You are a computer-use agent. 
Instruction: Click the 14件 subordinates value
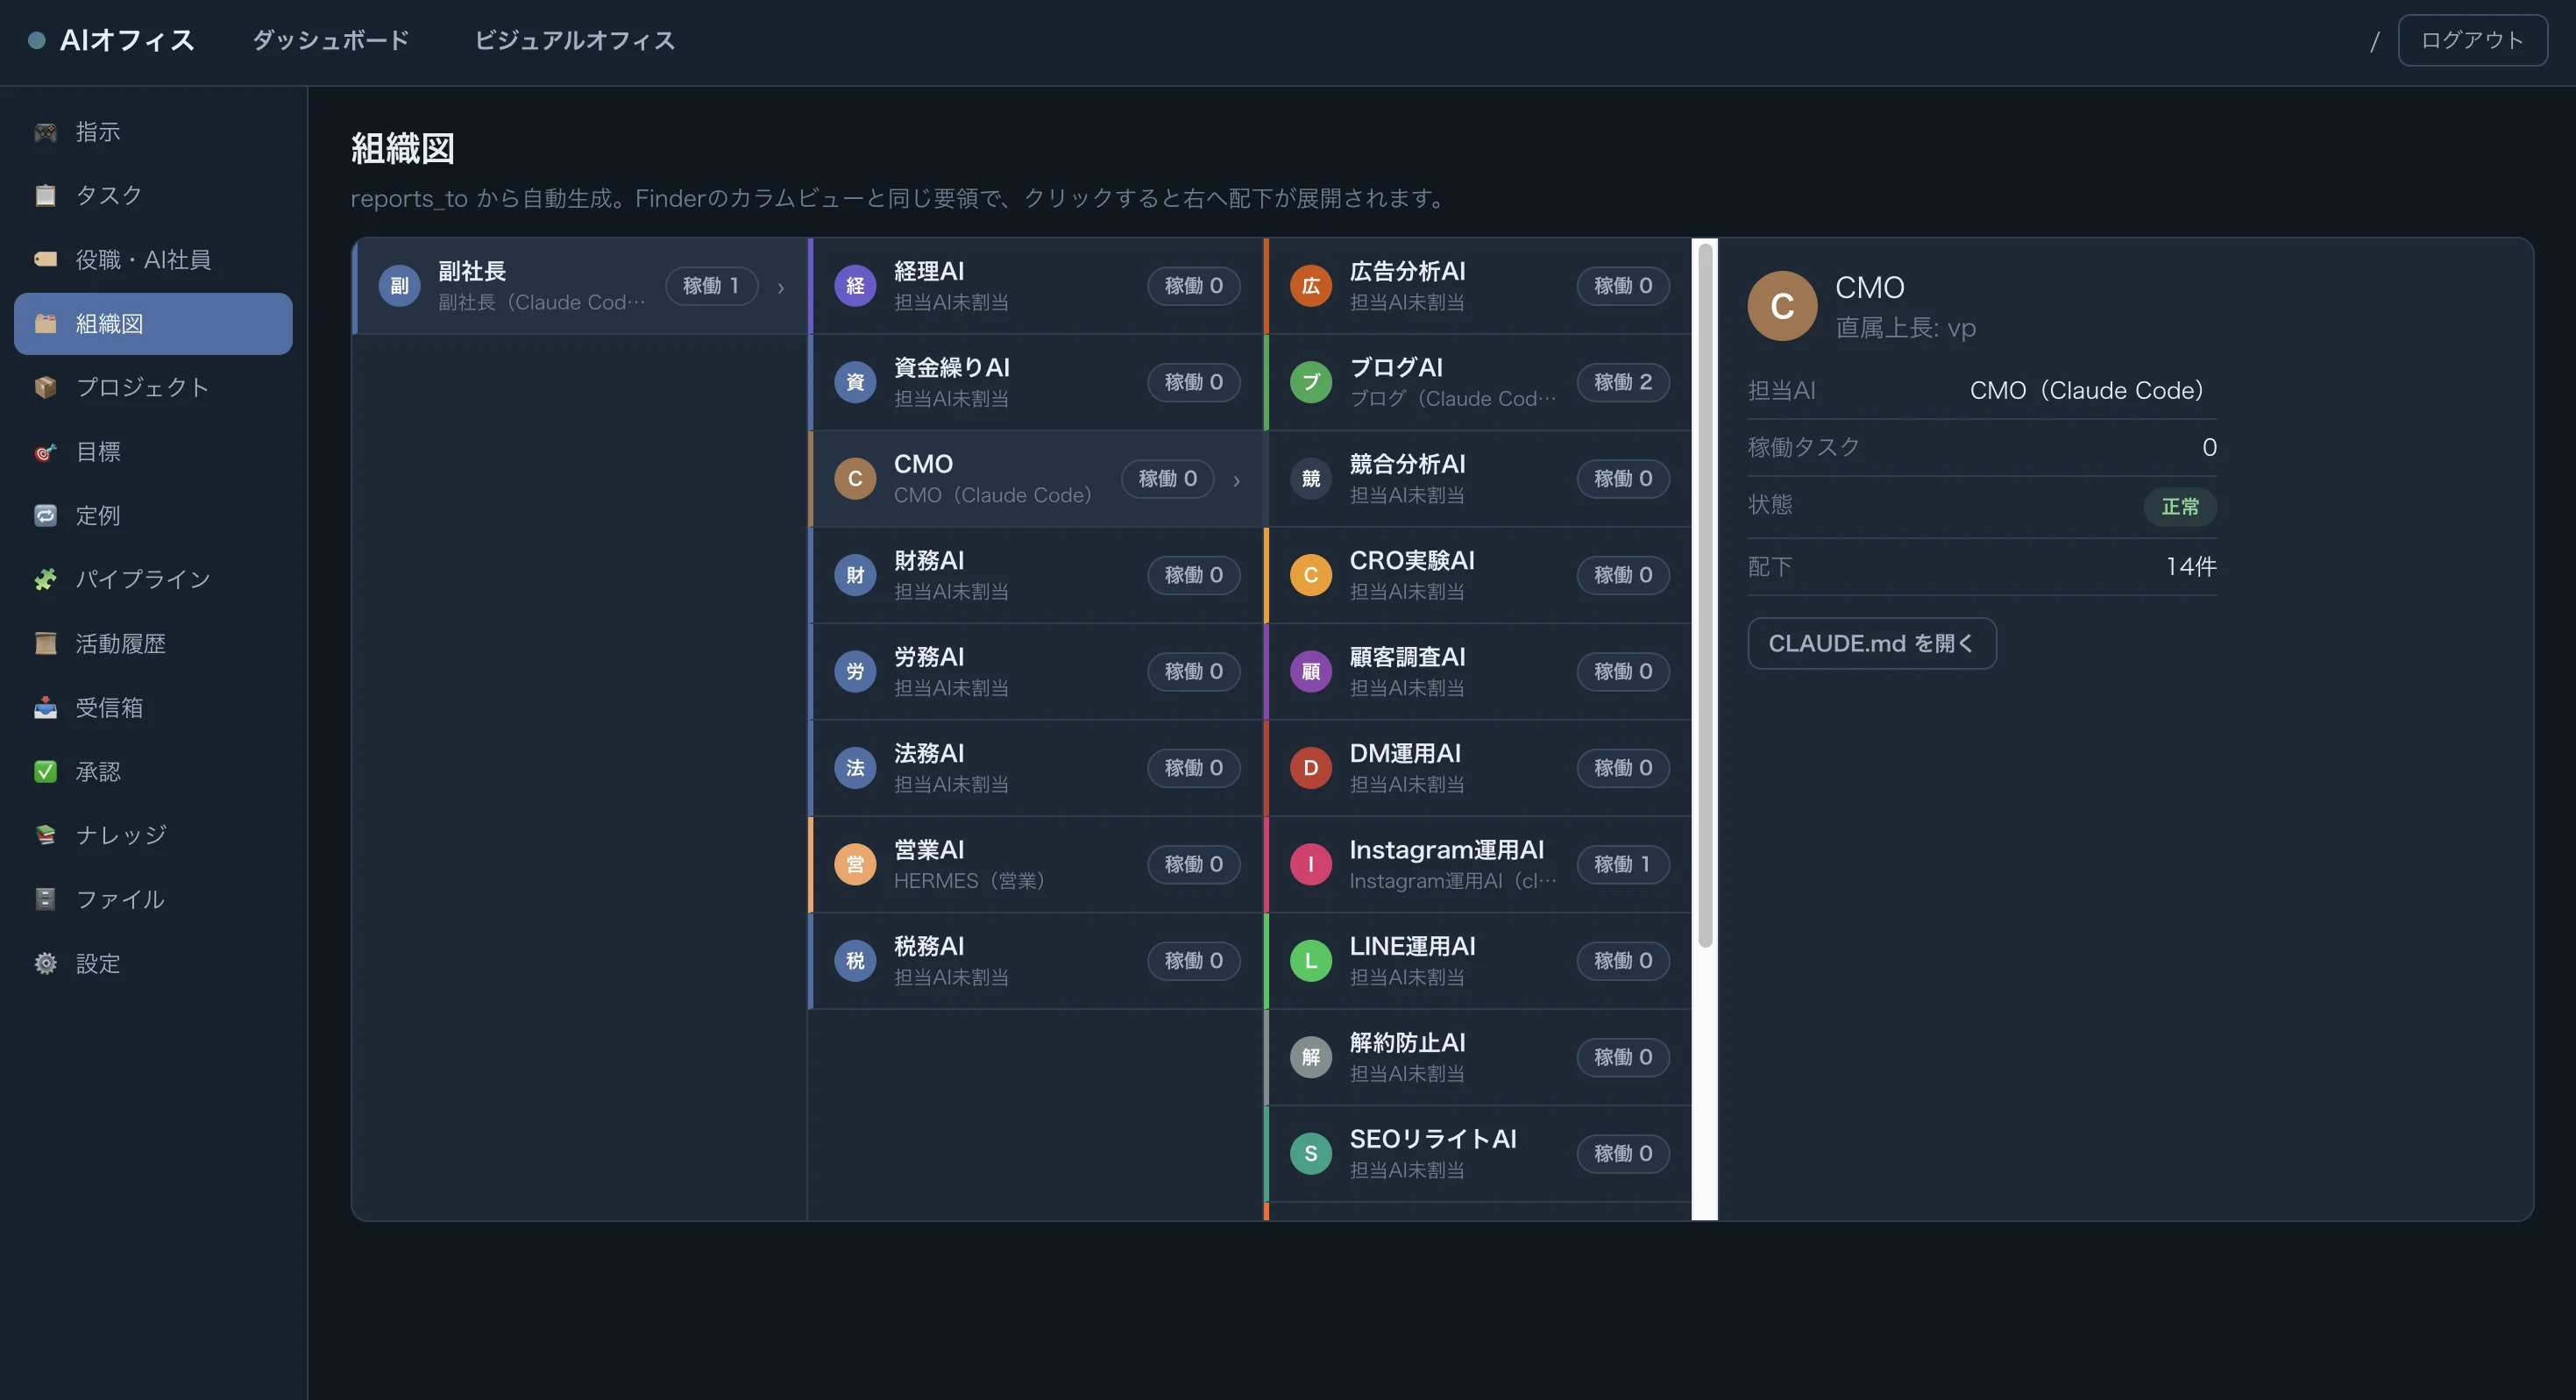point(2191,567)
